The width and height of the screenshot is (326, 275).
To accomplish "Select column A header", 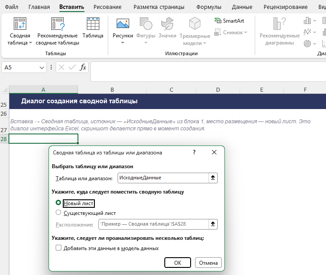I will tap(44, 89).
